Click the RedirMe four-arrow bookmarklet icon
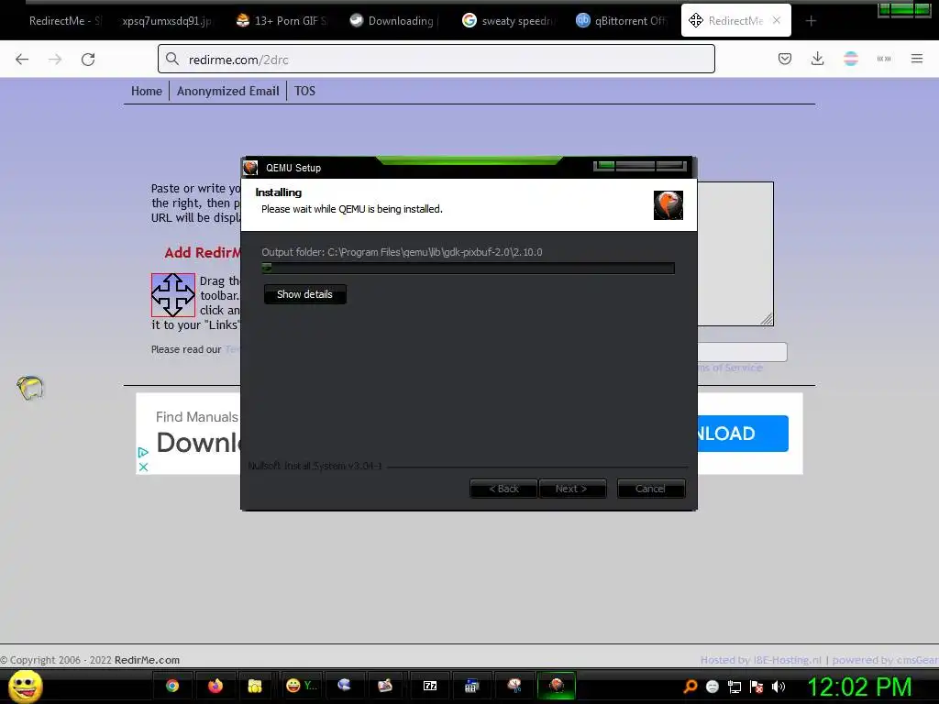The image size is (939, 704). pos(173,294)
